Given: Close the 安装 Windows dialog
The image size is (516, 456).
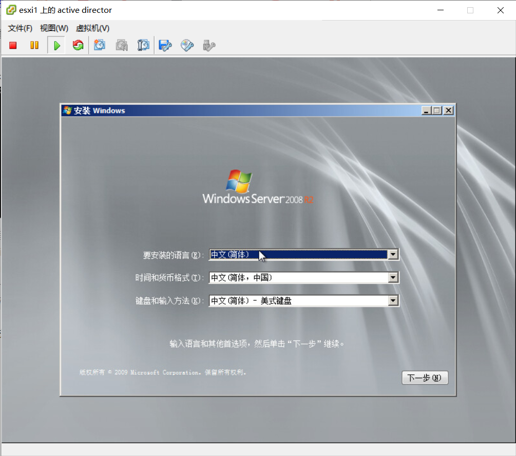Looking at the screenshot, I should tap(448, 110).
